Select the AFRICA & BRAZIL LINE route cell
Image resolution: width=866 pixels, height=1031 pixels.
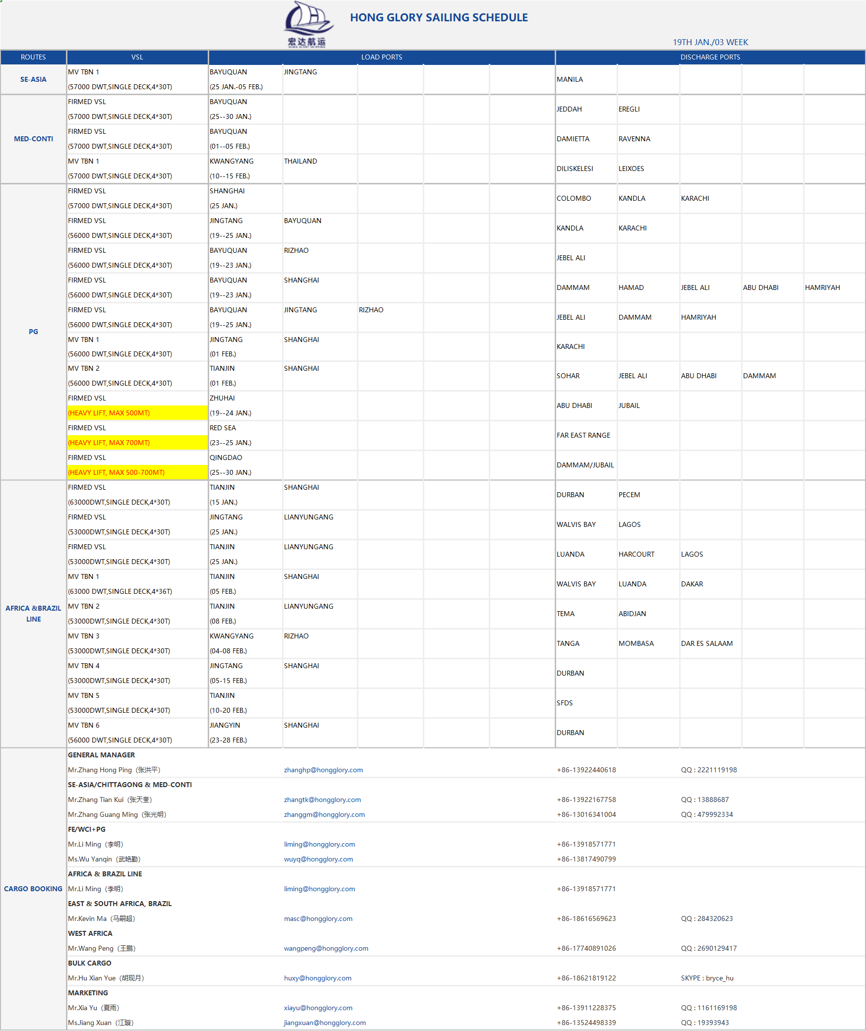33,614
